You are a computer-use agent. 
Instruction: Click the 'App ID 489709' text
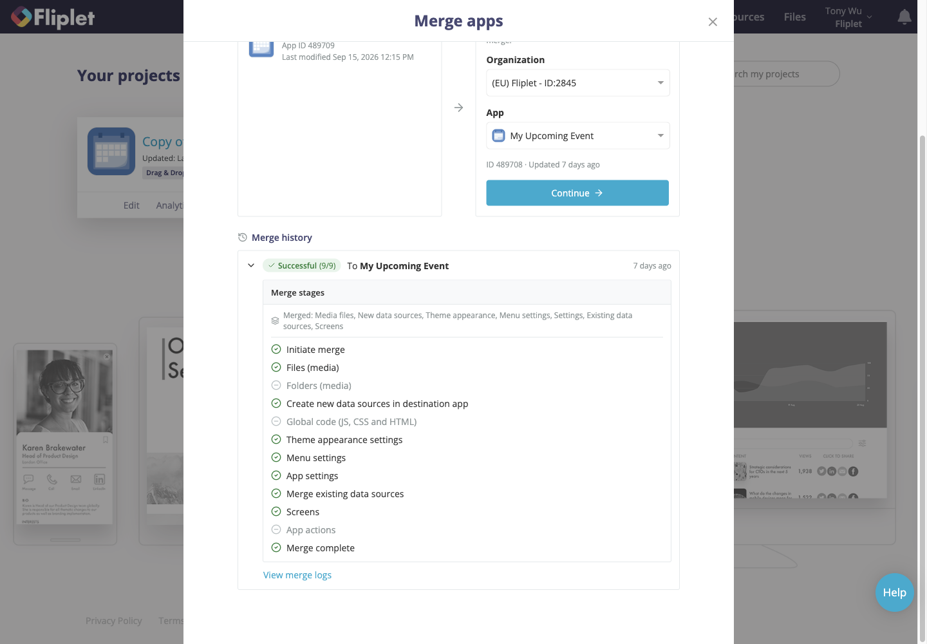click(308, 46)
